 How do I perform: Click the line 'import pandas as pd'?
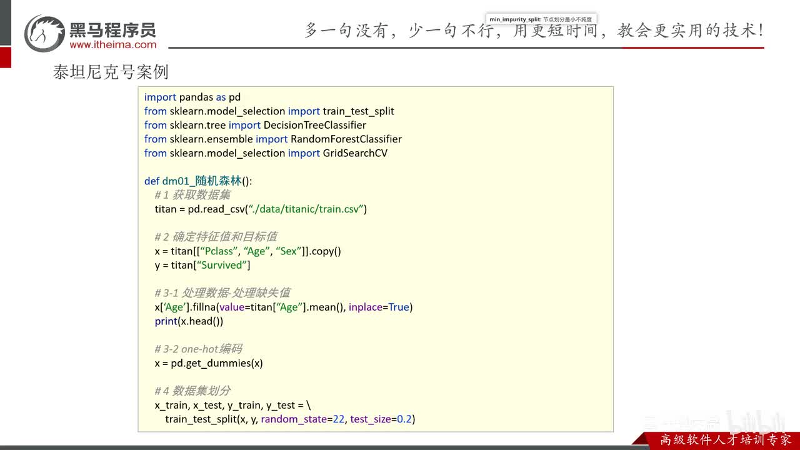click(x=192, y=97)
